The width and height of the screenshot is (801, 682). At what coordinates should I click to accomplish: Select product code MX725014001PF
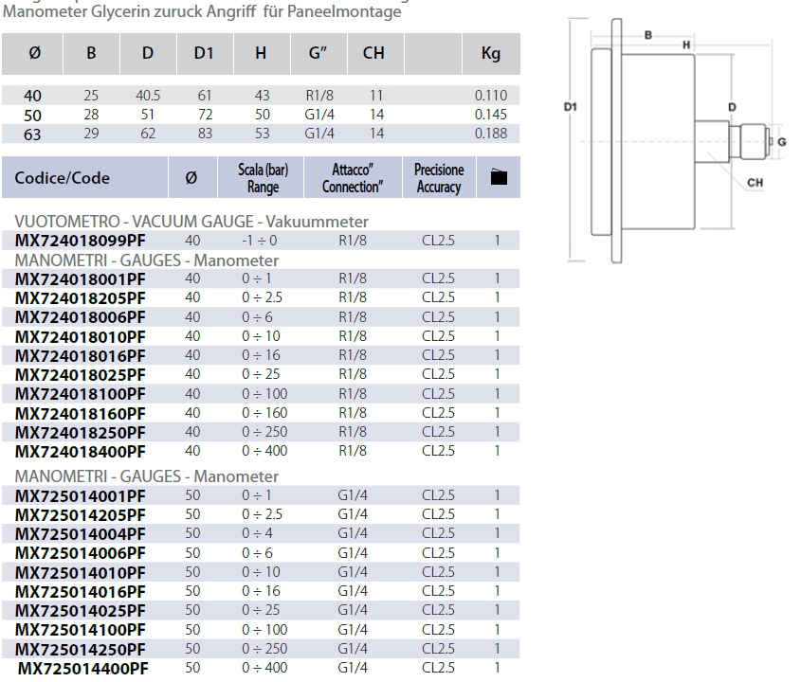[x=81, y=495]
